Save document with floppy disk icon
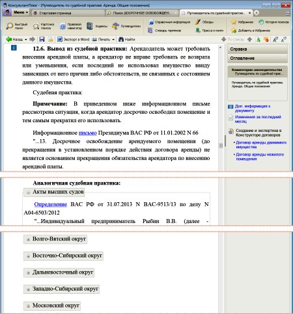The width and height of the screenshot is (293, 314). (42, 39)
